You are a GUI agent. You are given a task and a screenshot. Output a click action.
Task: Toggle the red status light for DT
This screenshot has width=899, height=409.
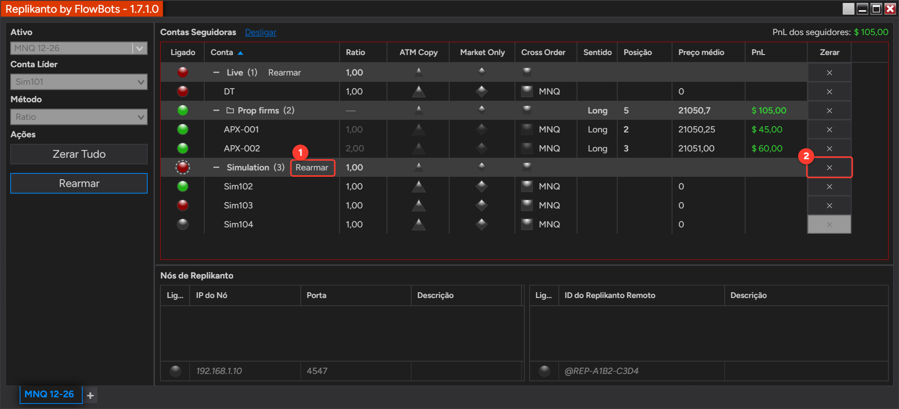pyautogui.click(x=183, y=91)
